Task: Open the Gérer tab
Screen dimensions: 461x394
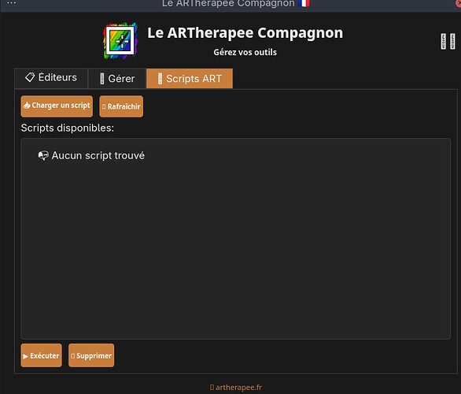Action: (x=117, y=79)
